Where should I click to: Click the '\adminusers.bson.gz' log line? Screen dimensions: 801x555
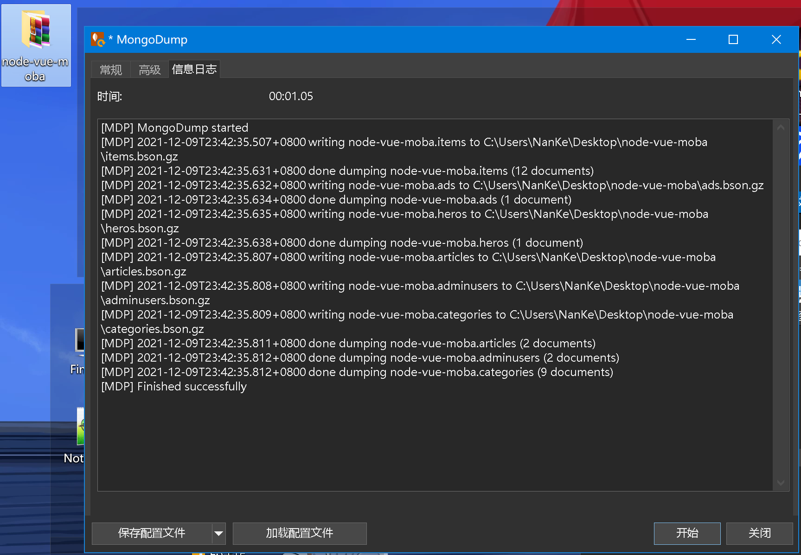coord(155,300)
